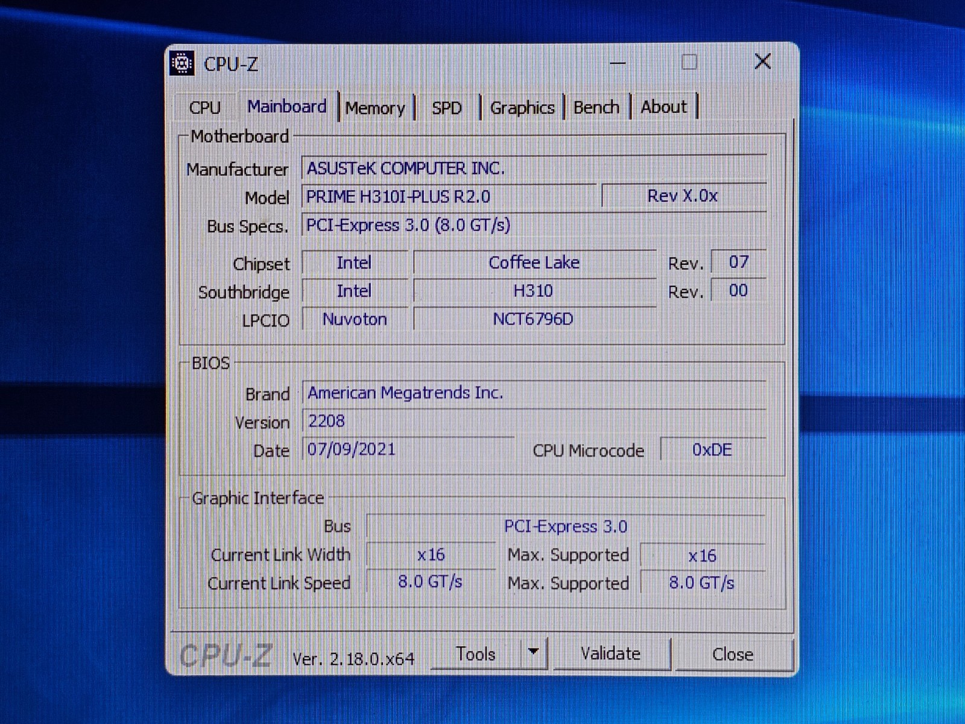Image resolution: width=965 pixels, height=724 pixels.
Task: Click the southbridge revision value 00
Action: tap(739, 290)
